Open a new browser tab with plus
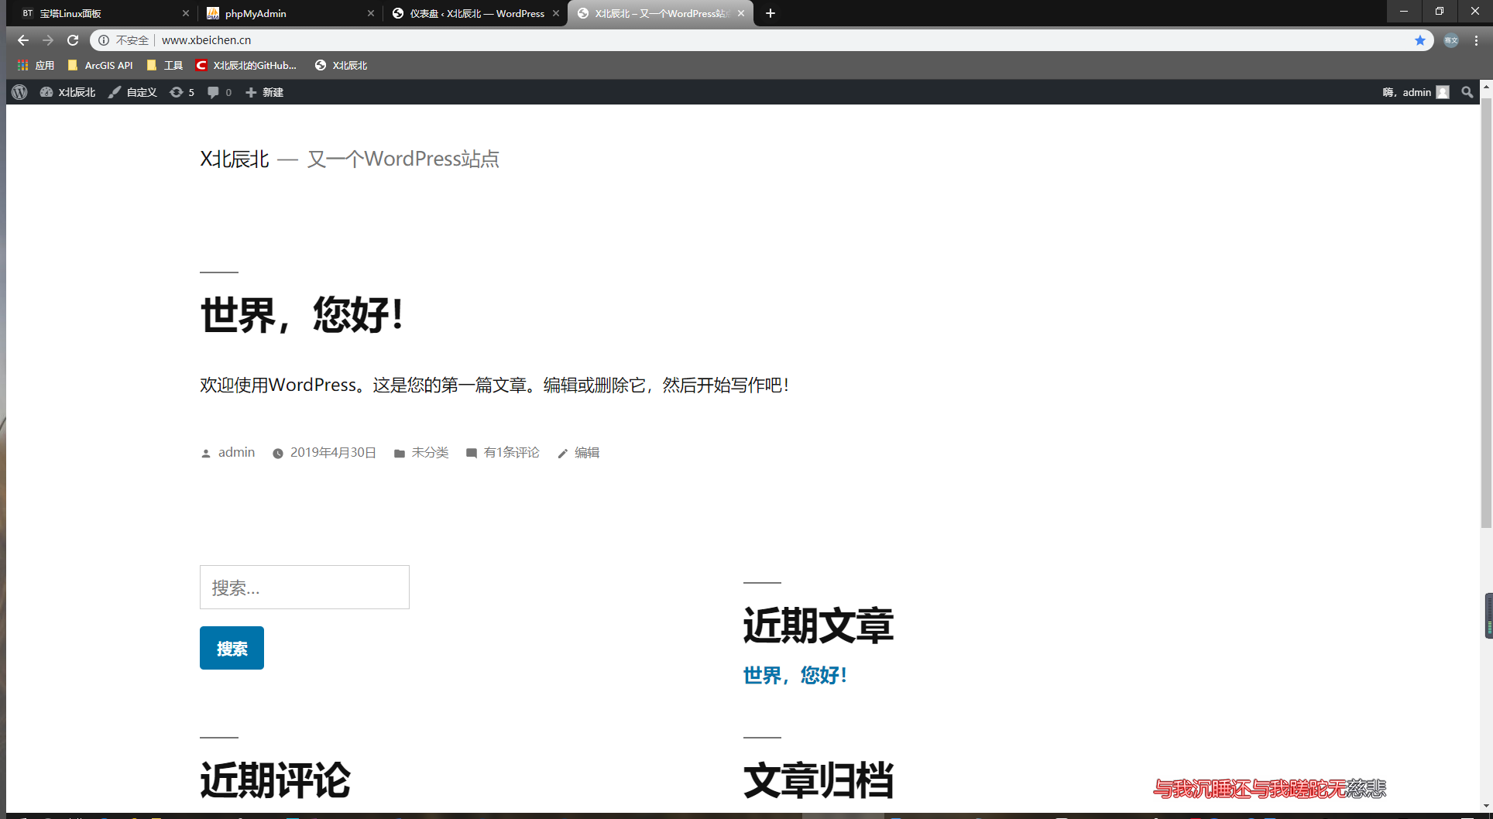 pos(771,13)
